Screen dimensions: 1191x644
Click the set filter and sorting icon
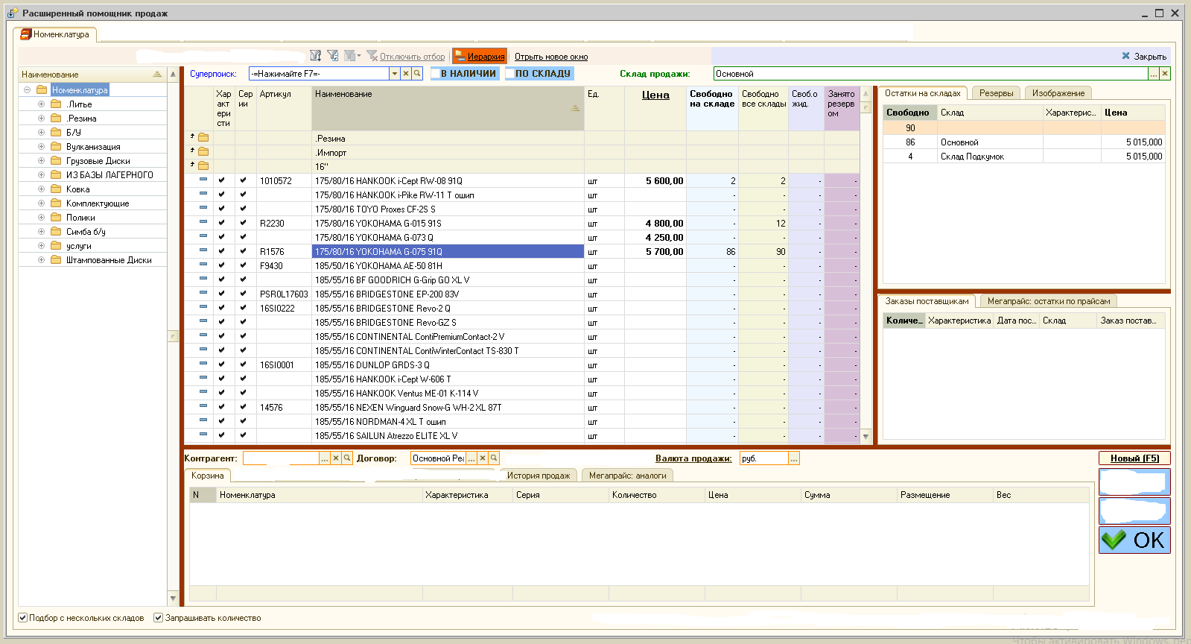click(316, 56)
